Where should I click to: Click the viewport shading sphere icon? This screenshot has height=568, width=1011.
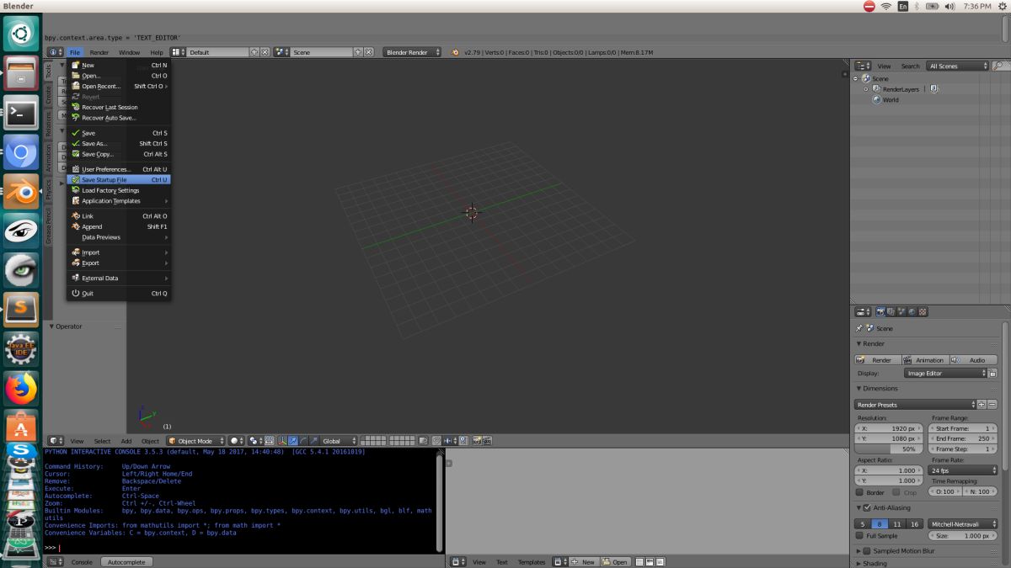238,441
